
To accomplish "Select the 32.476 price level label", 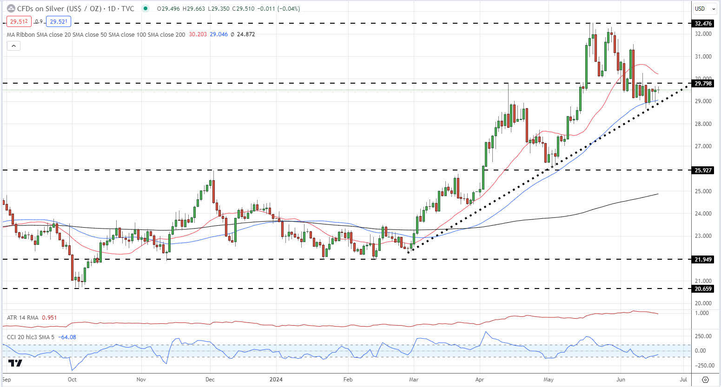I will (702, 23).
